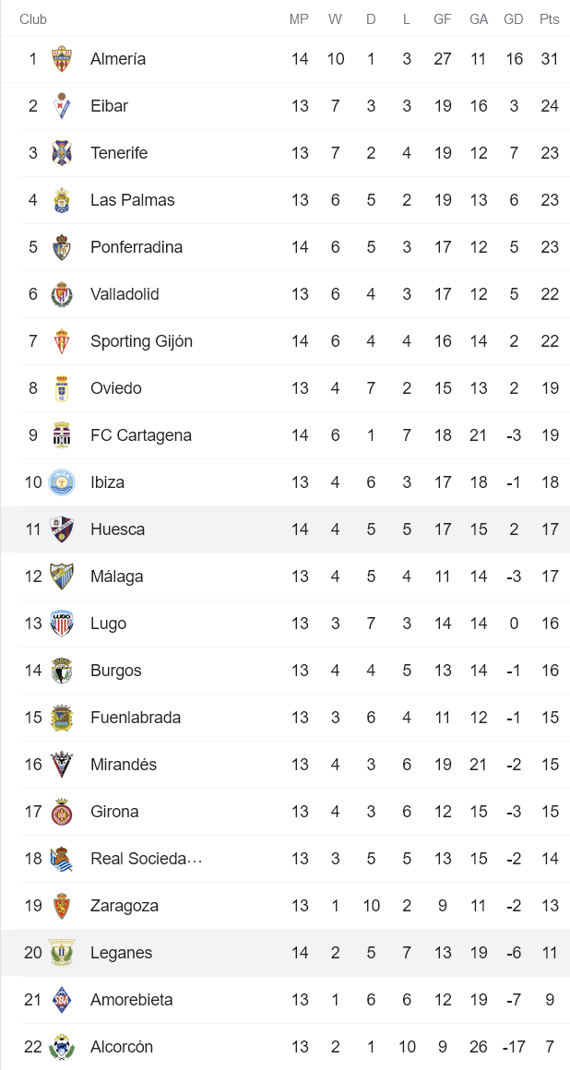Click the Real Sociedad badge
Image resolution: width=570 pixels, height=1070 pixels.
pyautogui.click(x=63, y=858)
